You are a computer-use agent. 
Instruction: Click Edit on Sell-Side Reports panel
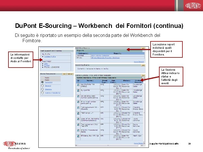click(x=143, y=48)
